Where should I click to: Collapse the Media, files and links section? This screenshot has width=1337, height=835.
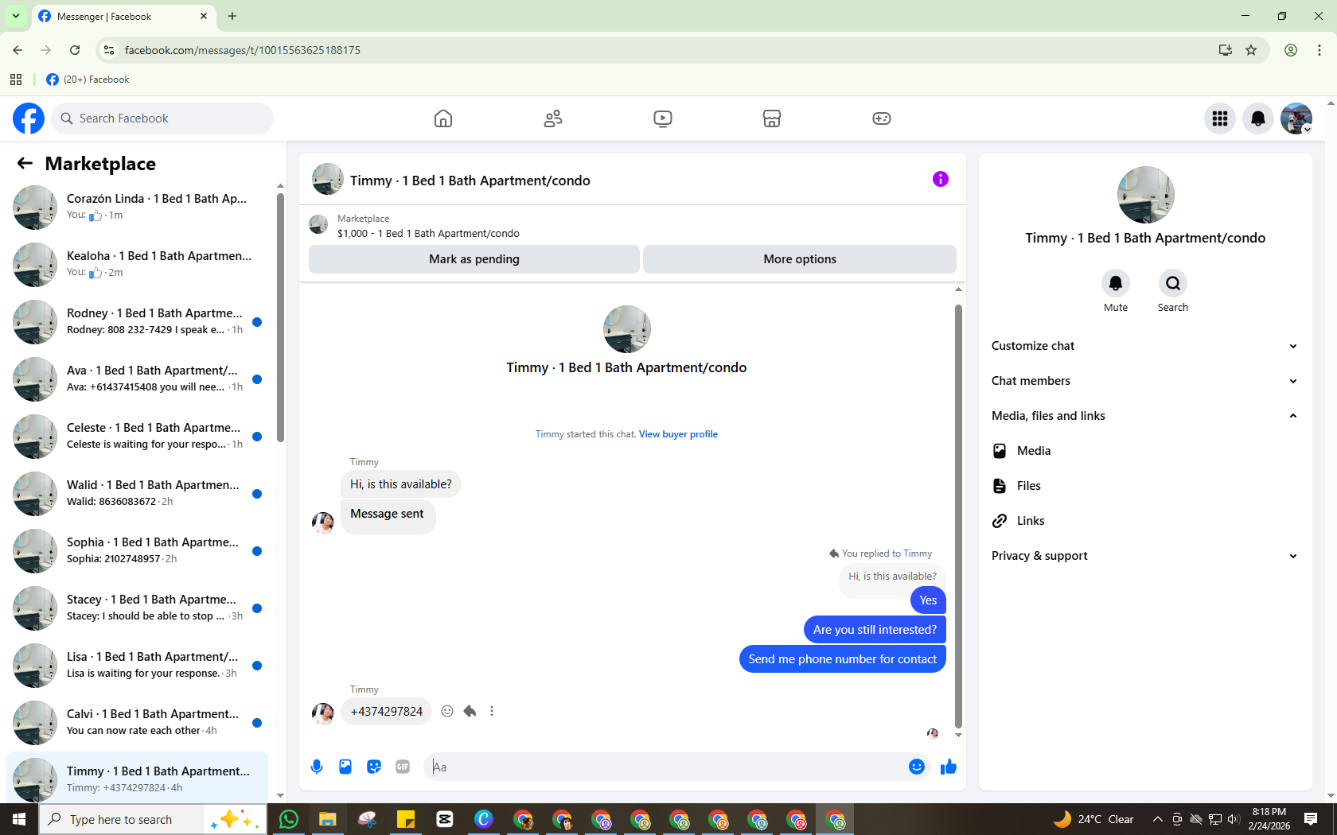coord(1145,416)
